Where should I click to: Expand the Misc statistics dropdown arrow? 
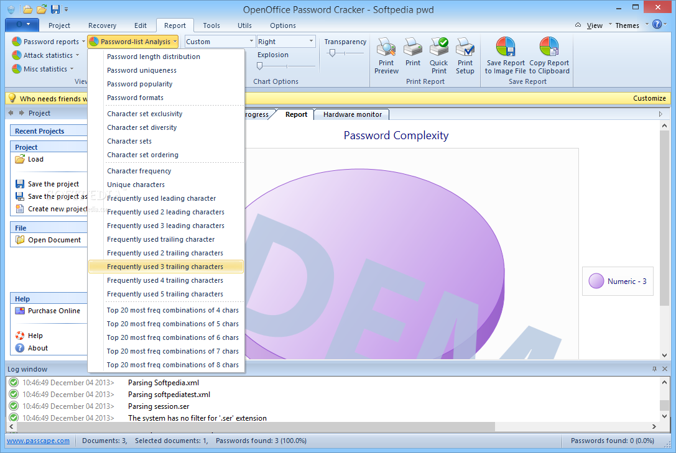72,69
